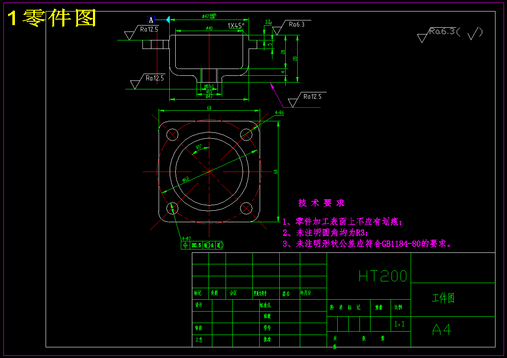Select the "4-R6" corner radius note
The width and height of the screenshot is (507, 358).
(x=279, y=113)
